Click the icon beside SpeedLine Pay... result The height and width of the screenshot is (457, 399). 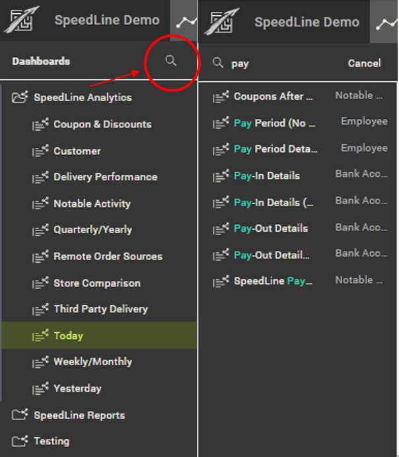tap(221, 281)
